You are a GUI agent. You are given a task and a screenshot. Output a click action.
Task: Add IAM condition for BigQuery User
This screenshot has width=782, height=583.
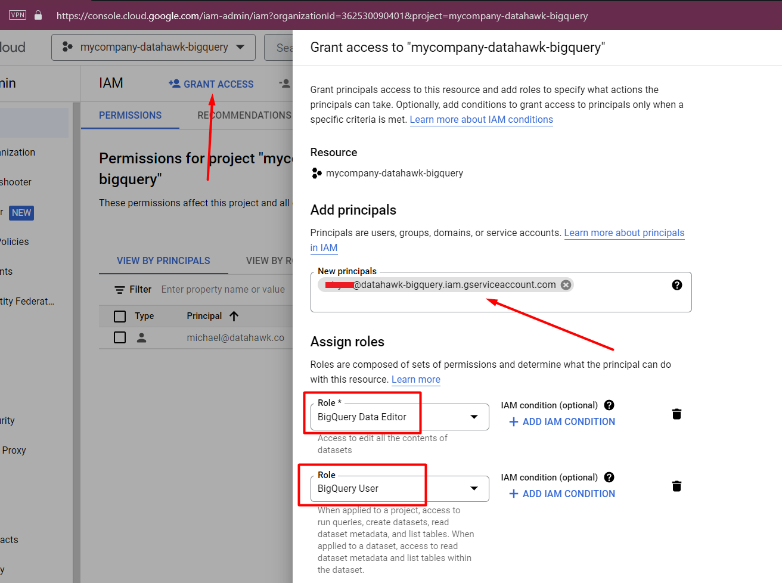tap(562, 494)
